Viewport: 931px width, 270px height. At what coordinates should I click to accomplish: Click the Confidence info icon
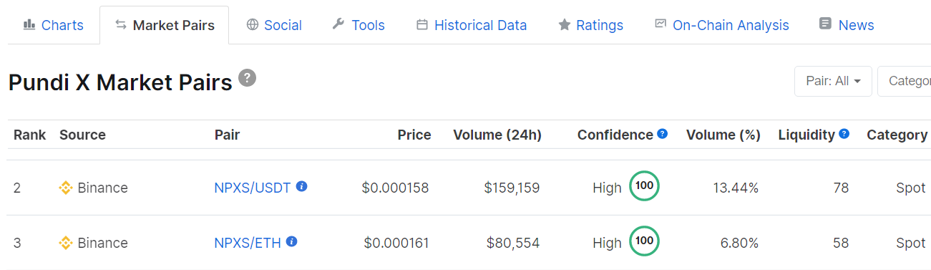click(663, 133)
